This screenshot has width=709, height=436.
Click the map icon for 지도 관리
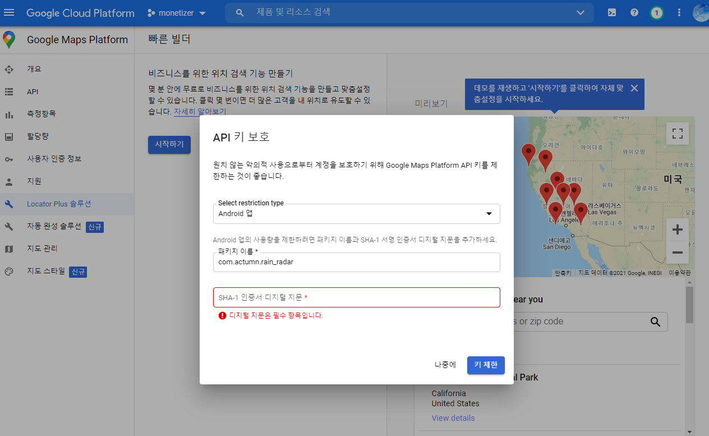click(9, 249)
